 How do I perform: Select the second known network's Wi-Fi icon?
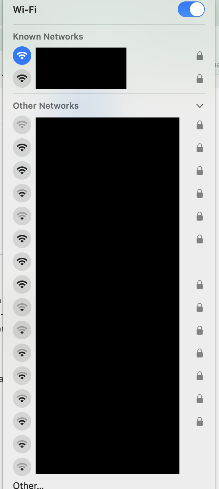(x=22, y=78)
